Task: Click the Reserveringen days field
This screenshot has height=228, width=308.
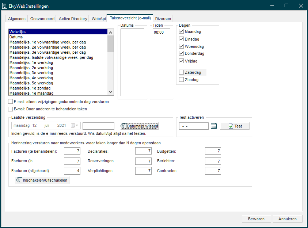Action: (143, 161)
